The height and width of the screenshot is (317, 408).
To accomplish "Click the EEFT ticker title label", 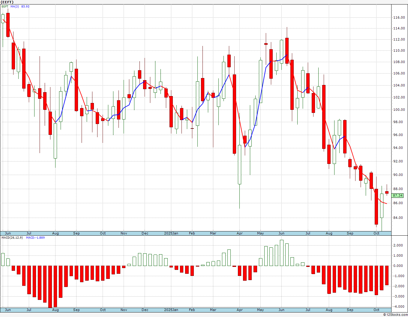I will point(7,2).
